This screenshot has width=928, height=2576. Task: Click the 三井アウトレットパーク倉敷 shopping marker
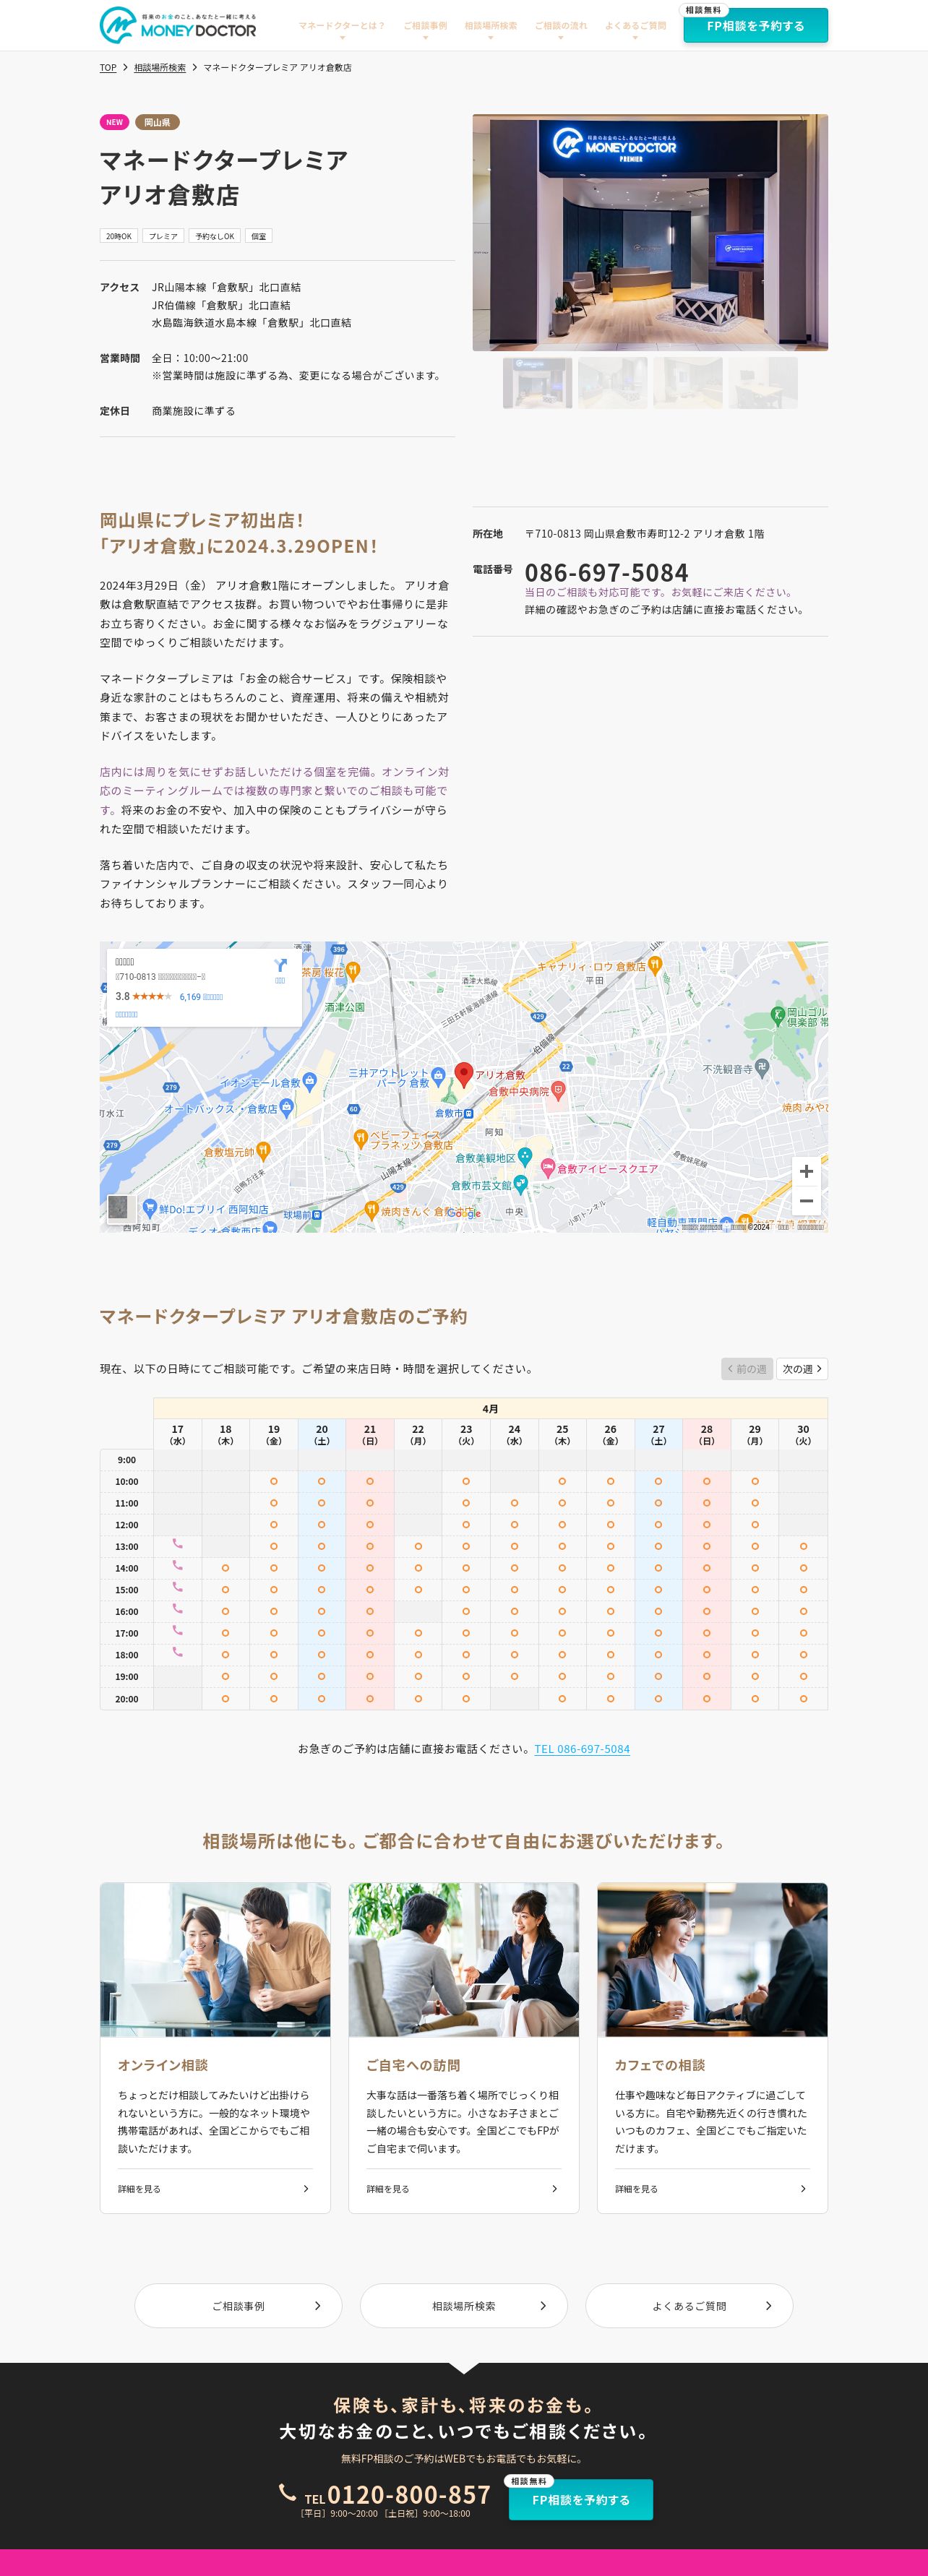click(x=438, y=1077)
